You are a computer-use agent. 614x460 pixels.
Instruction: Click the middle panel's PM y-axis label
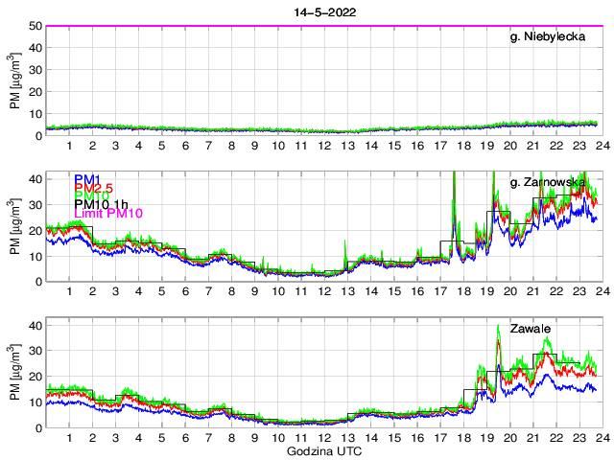(x=17, y=227)
